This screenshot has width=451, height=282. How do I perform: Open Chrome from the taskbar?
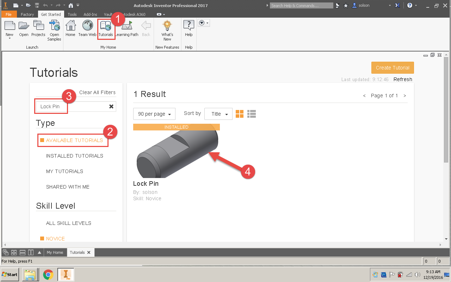[x=48, y=274]
